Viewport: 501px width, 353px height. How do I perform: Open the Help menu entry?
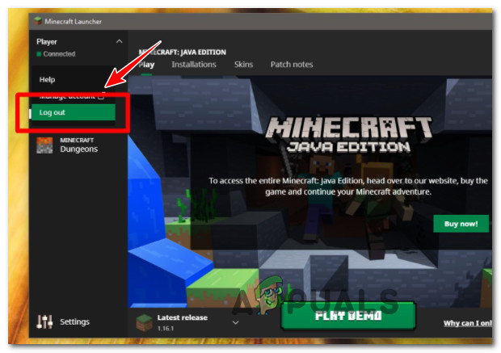[x=48, y=79]
